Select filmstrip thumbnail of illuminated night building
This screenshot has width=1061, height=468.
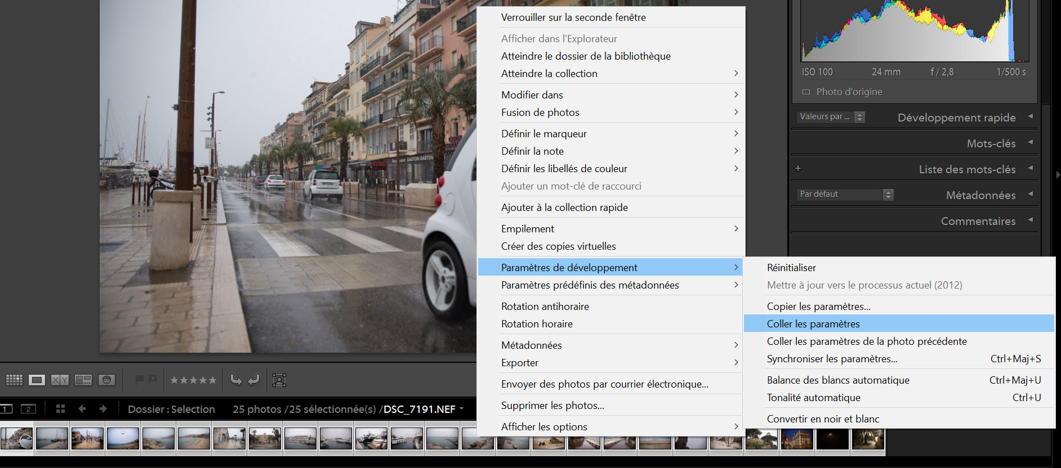click(797, 439)
